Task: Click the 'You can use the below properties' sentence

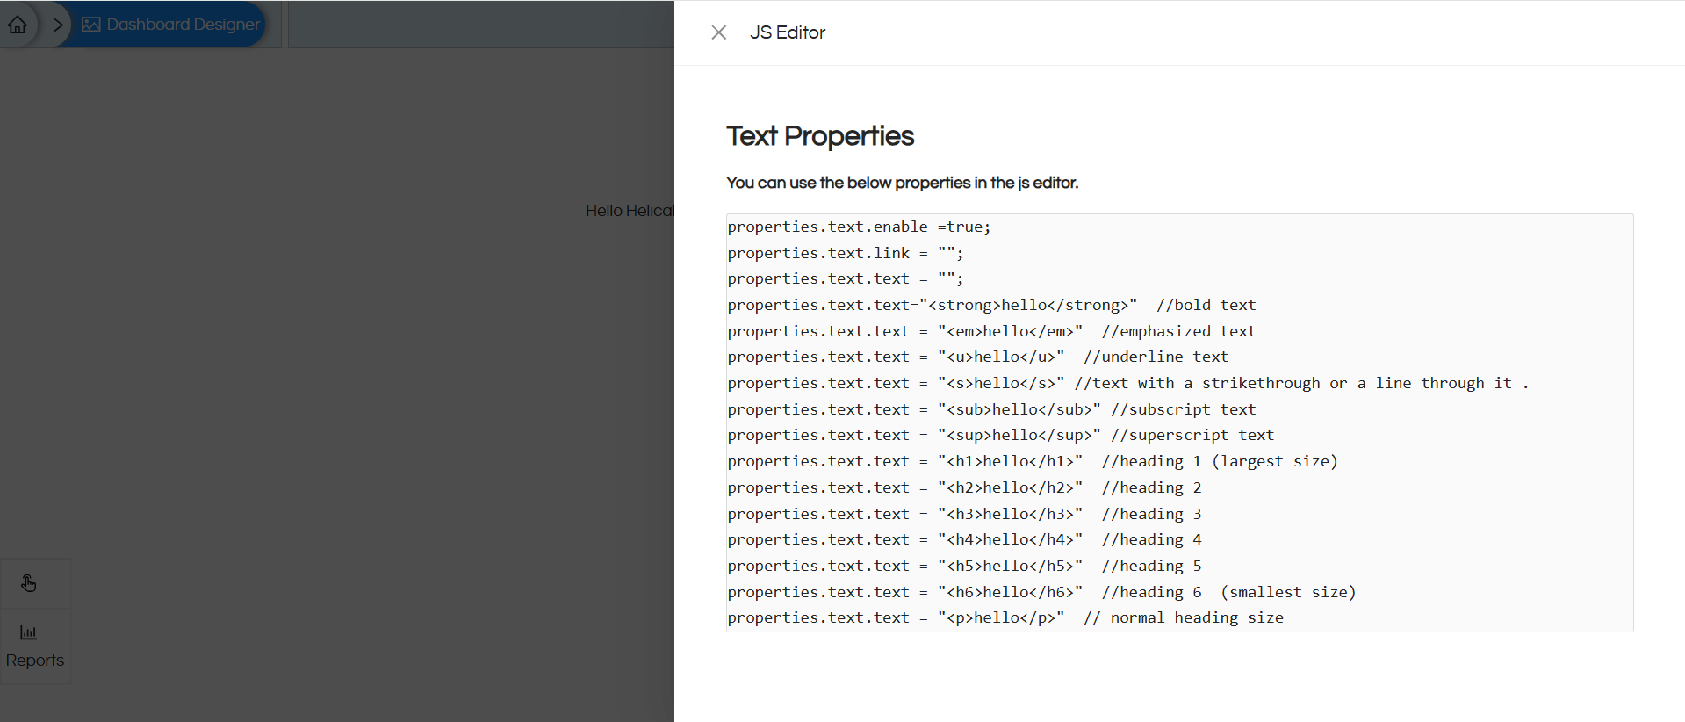Action: coord(902,183)
